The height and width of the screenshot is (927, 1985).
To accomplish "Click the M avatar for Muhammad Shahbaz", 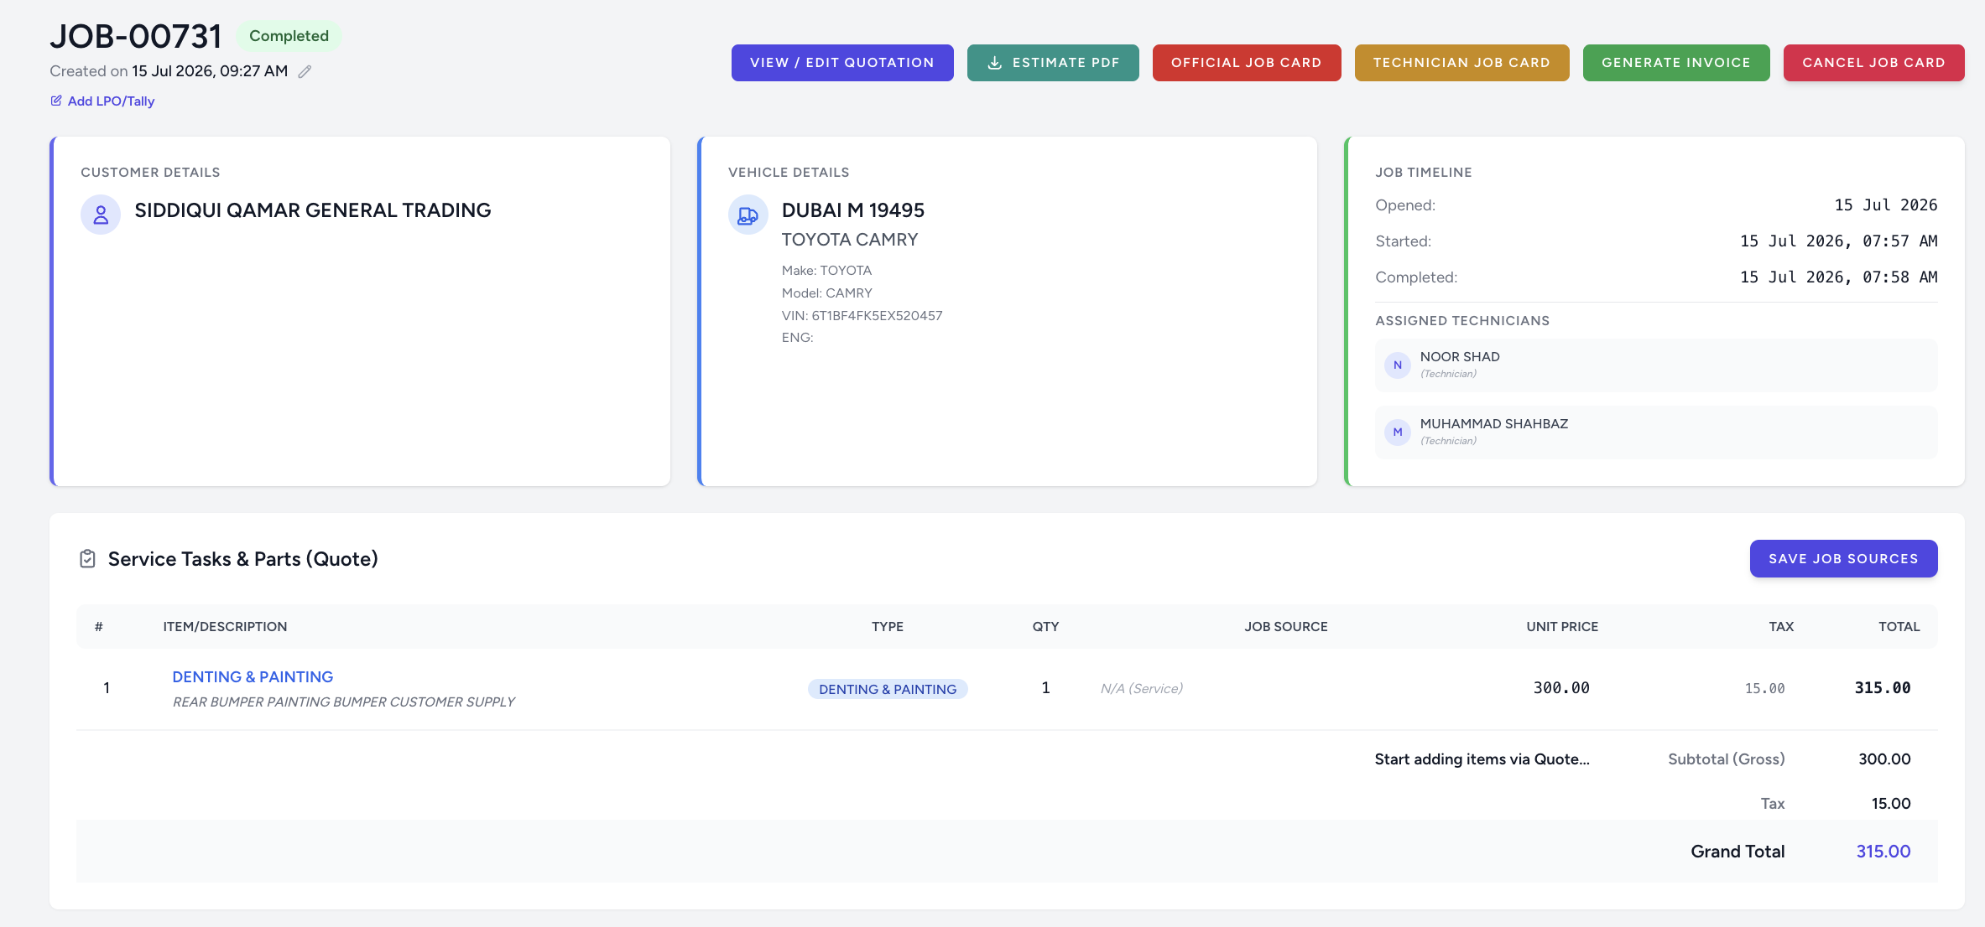I will point(1398,432).
